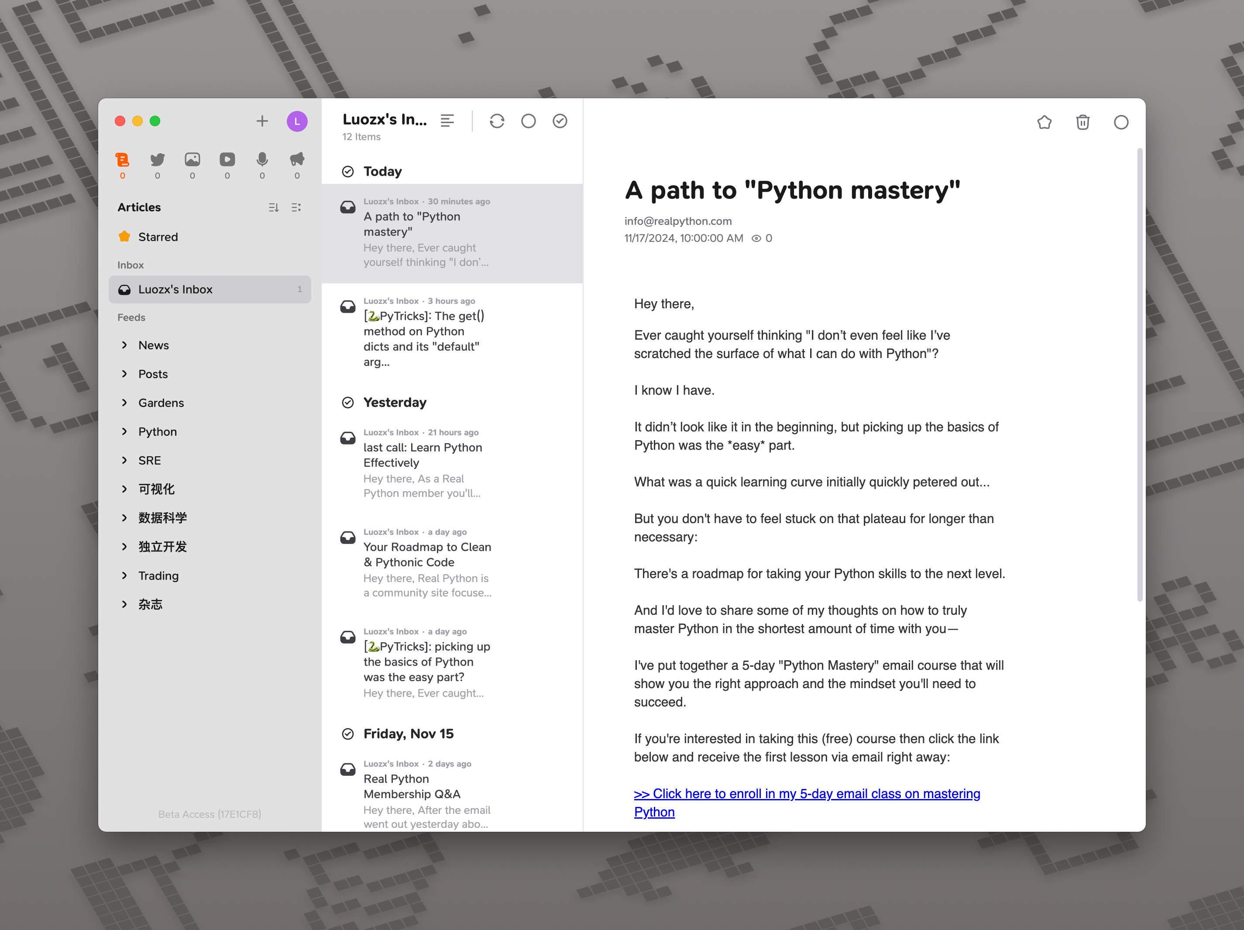Open entry last call: Learn Python Effectively
This screenshot has height=930, width=1244.
click(452, 464)
